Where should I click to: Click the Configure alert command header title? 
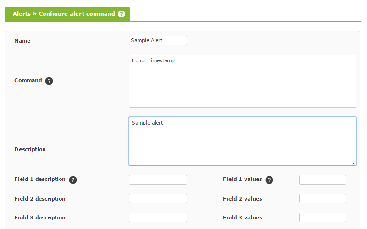coord(77,14)
